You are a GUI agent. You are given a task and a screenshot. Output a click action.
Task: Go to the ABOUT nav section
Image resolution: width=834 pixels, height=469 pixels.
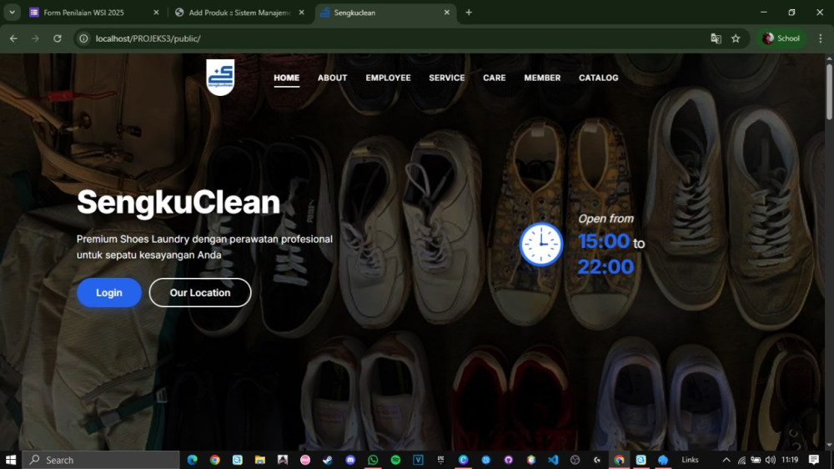pos(332,78)
